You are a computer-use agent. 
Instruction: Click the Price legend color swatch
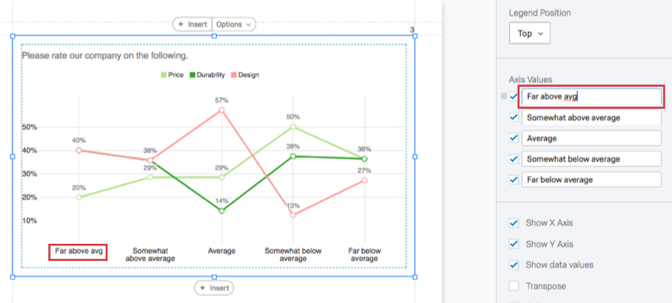click(164, 75)
